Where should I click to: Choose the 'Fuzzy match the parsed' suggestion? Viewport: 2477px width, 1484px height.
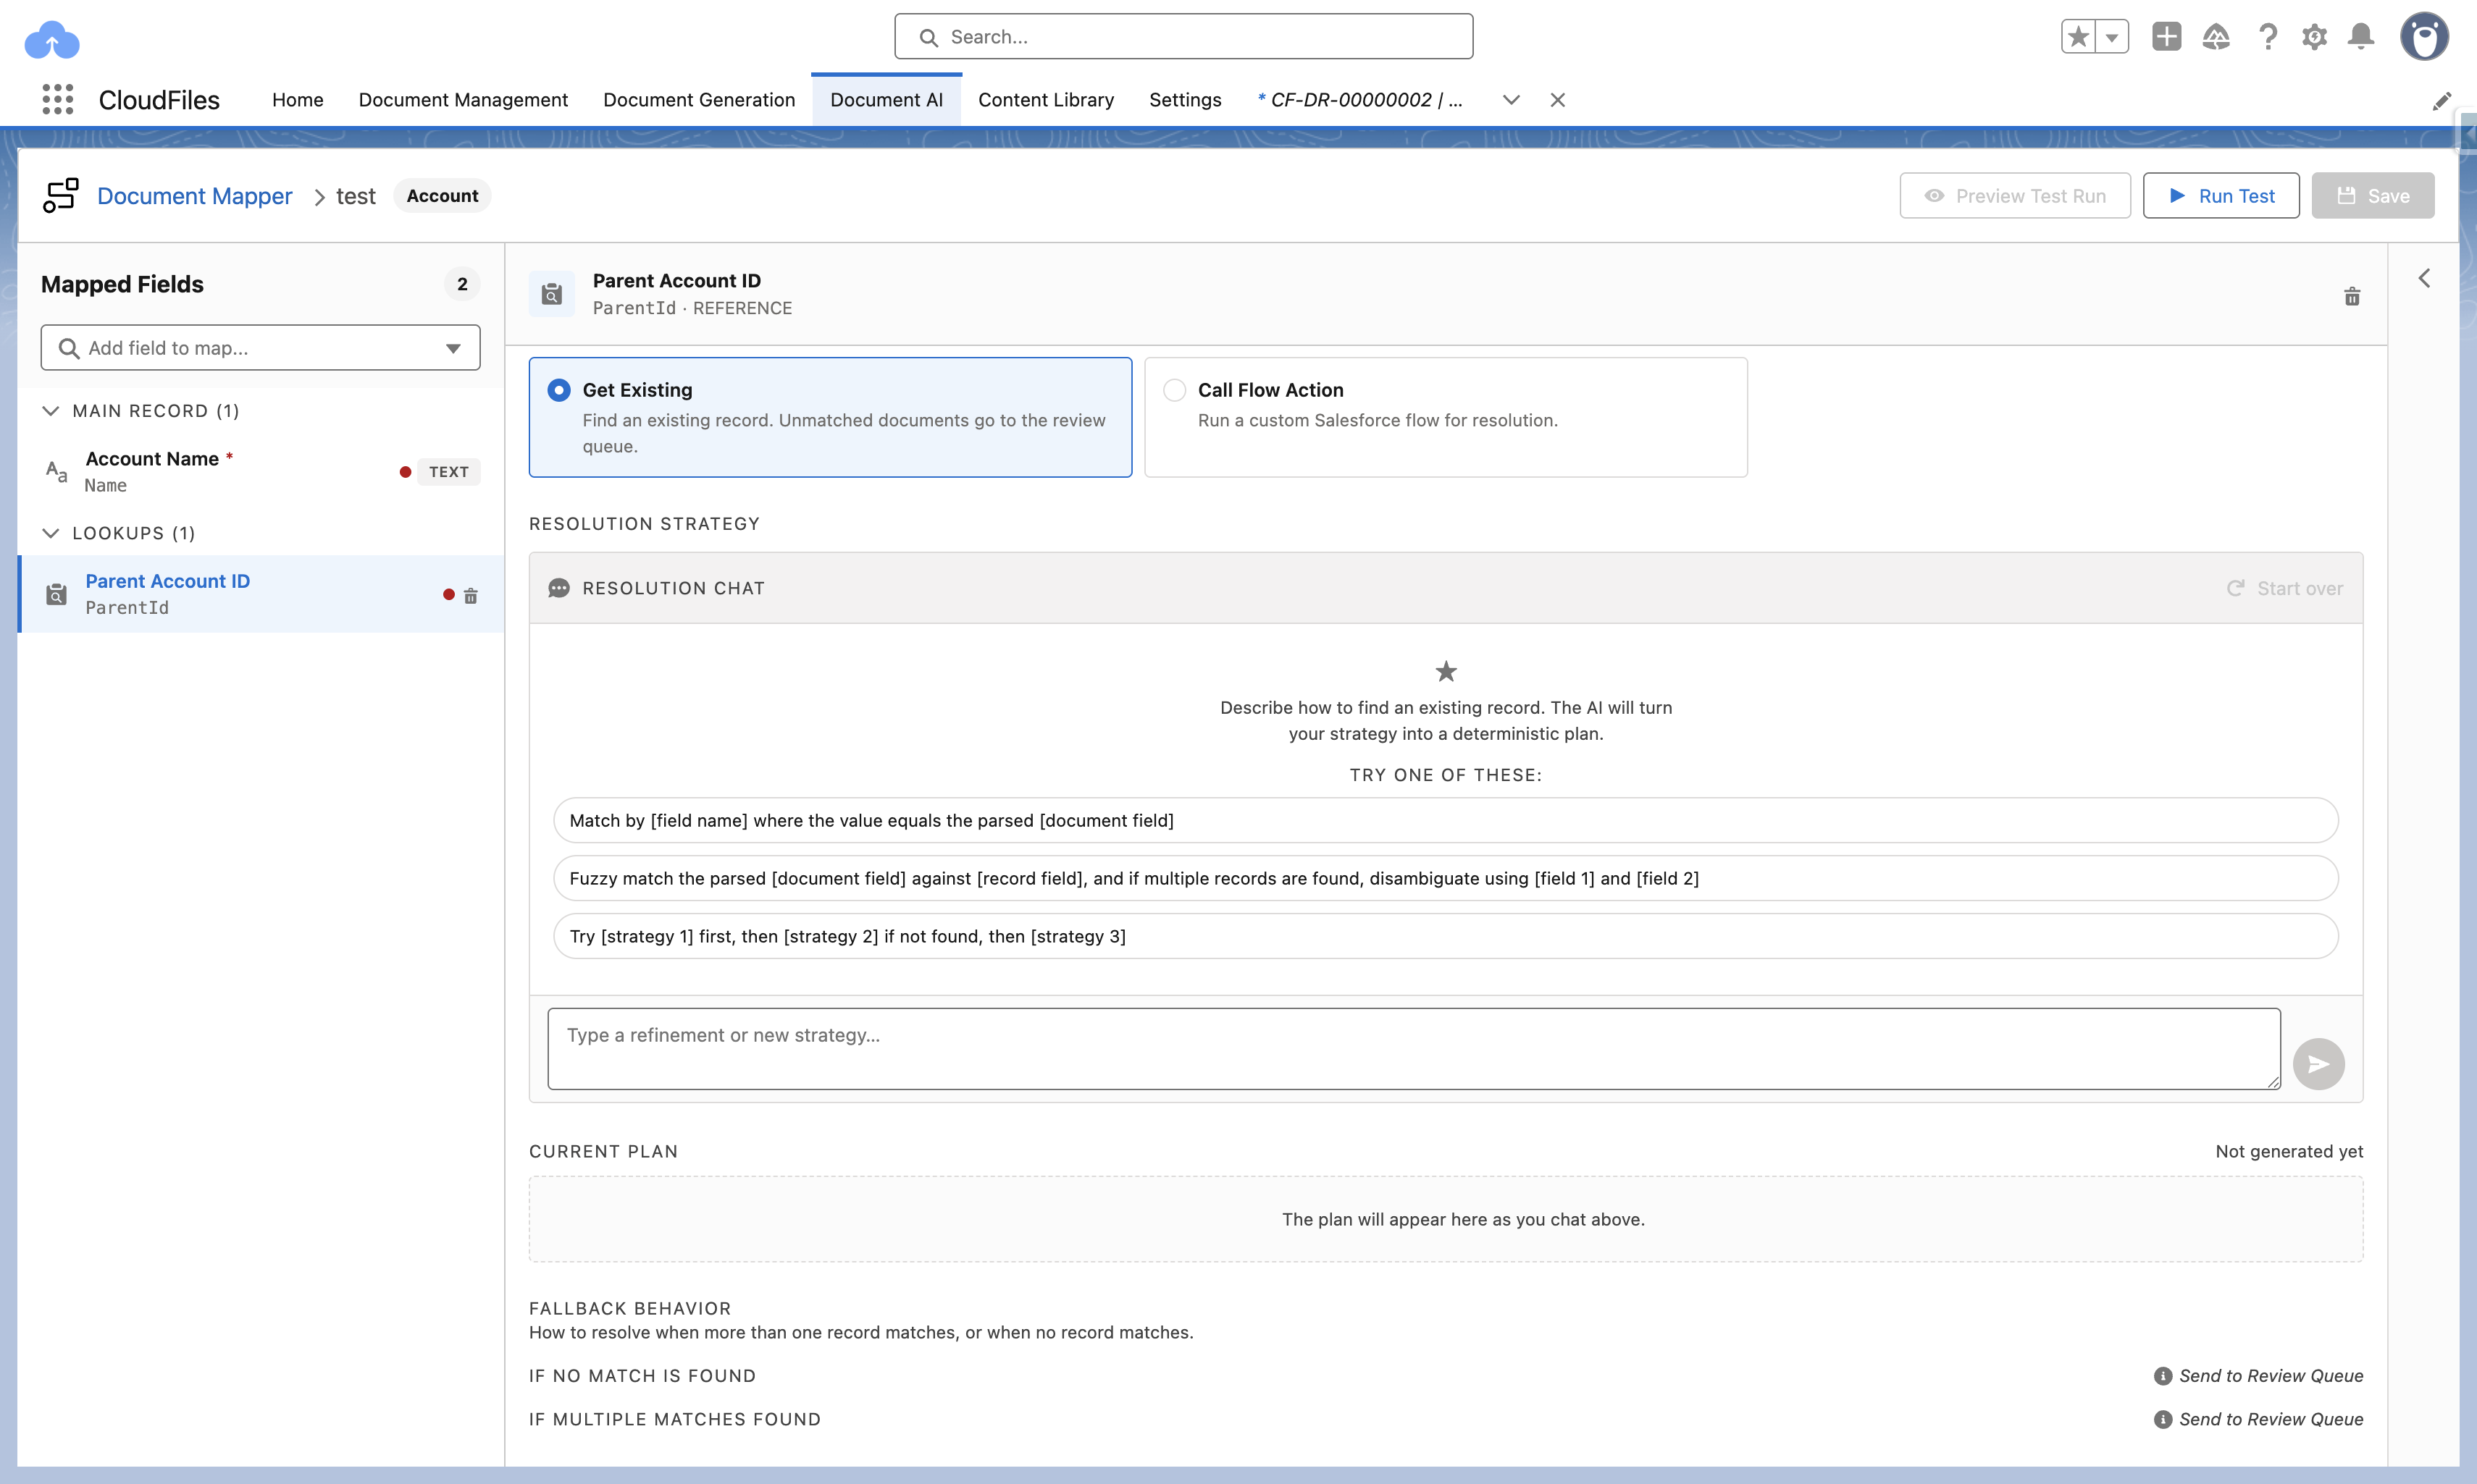[x=1446, y=878]
